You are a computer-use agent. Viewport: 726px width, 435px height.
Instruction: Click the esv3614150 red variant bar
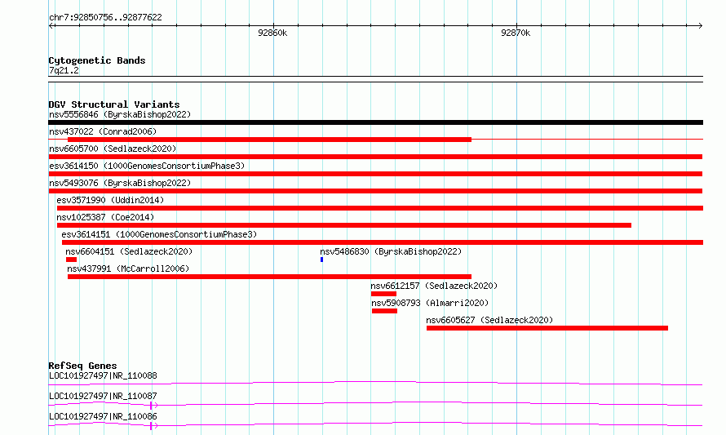[375, 174]
